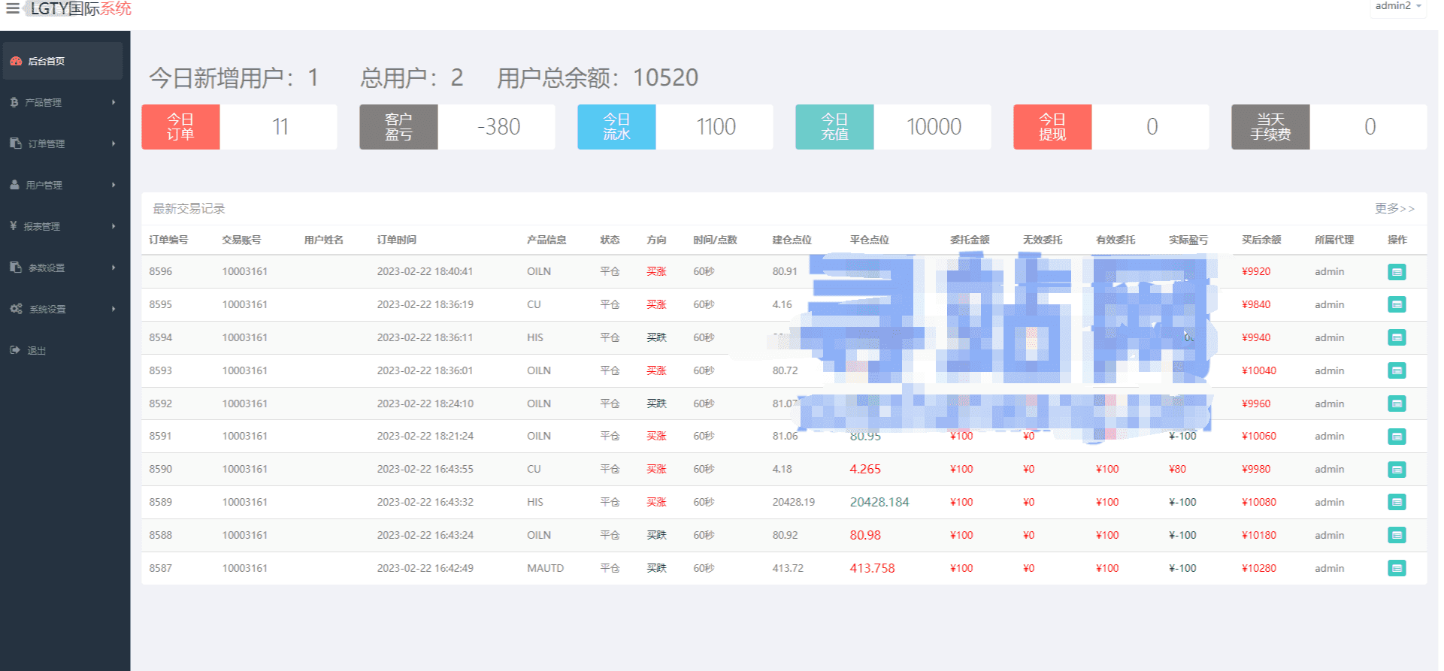The image size is (1444, 671).
Task: Click balance ¥10280 in order 8587
Action: pos(1259,568)
